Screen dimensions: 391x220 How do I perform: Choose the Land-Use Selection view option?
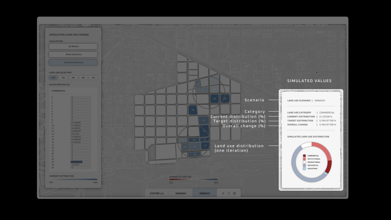tap(73, 62)
